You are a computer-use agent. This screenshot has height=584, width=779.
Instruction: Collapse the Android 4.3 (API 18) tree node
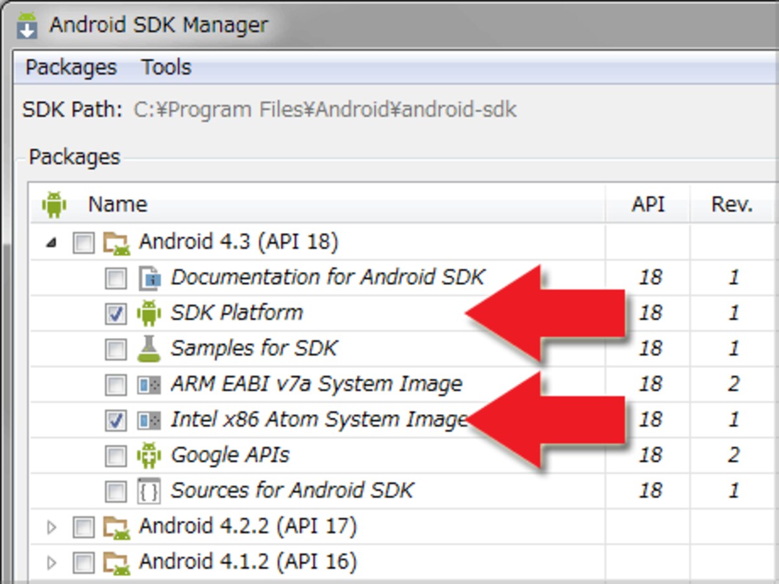point(52,244)
